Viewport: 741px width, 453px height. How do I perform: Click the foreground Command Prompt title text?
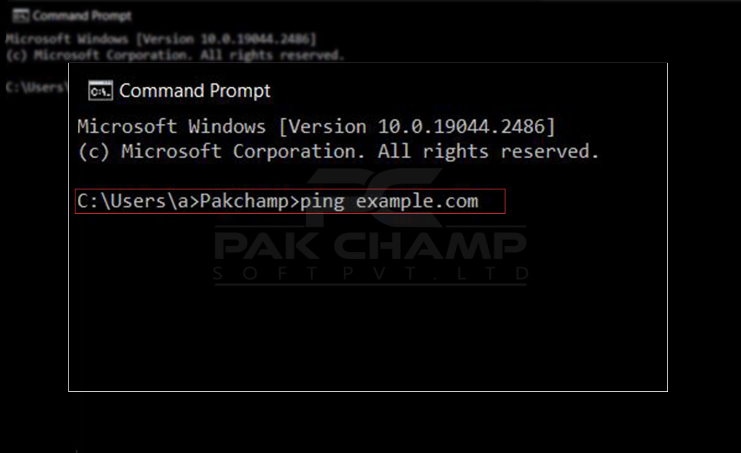[195, 91]
